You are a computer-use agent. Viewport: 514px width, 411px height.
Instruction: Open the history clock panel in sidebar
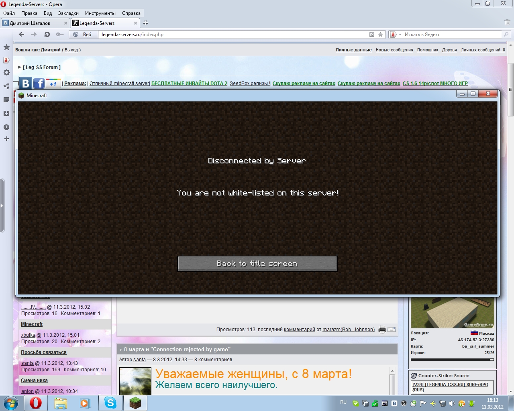[6, 127]
